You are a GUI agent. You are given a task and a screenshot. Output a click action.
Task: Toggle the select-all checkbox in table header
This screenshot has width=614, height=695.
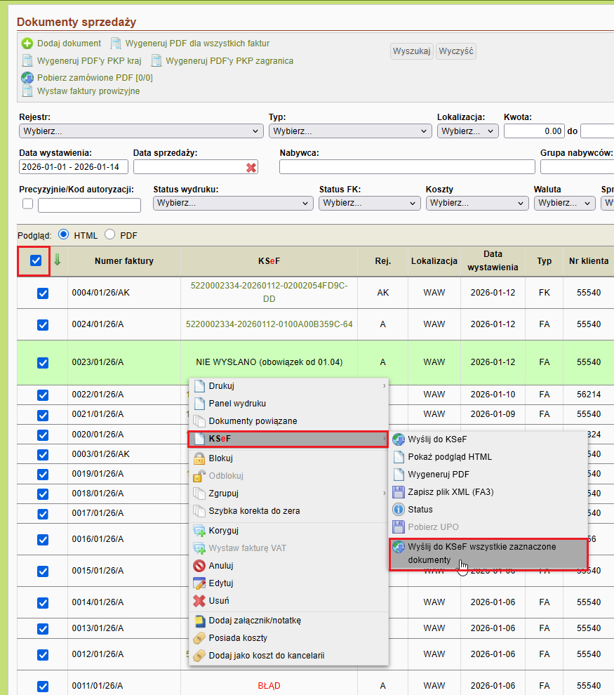tap(36, 260)
